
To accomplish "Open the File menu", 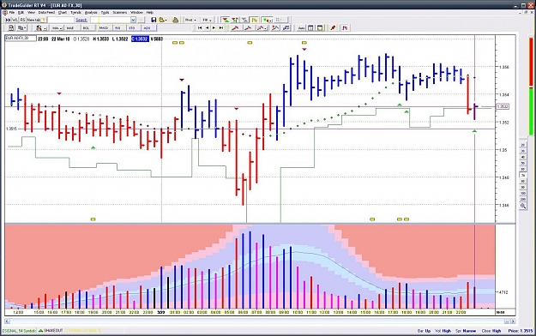I will coord(12,12).
